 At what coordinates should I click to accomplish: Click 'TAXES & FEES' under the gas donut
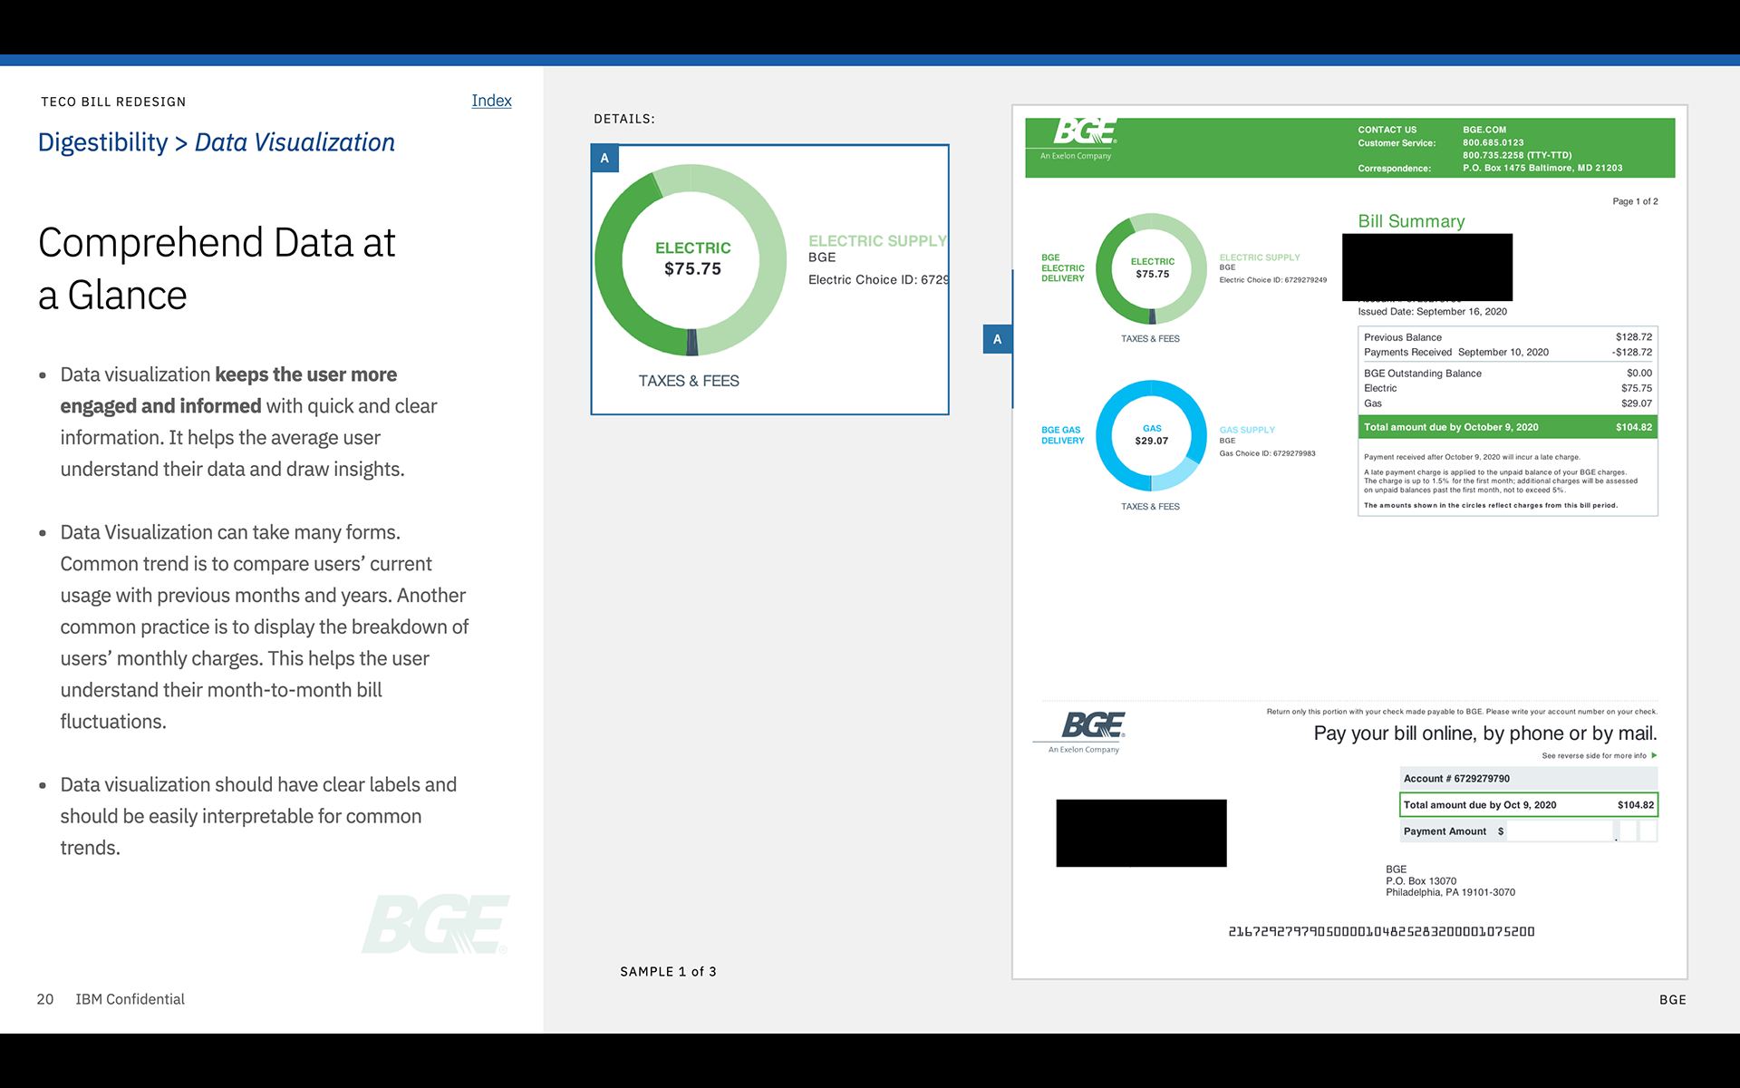point(1150,507)
